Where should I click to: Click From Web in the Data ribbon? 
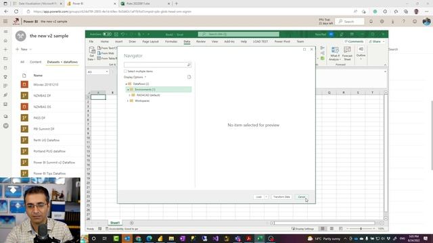(x=106, y=53)
